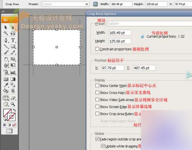
Task: Click the X field in control bar
Action: tap(183, 4)
